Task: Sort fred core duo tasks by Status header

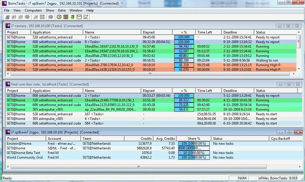Action: 276,90
